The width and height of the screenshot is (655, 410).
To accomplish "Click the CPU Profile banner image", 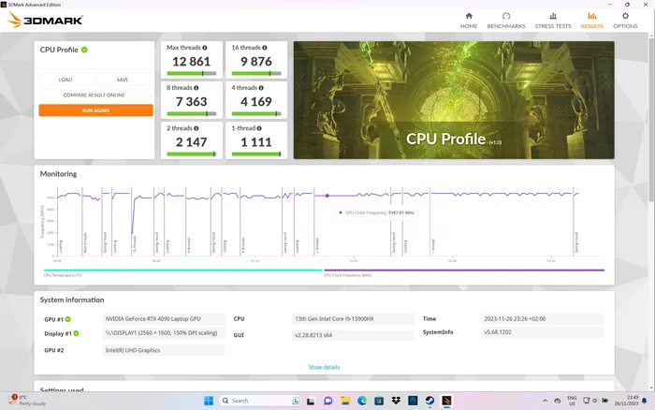I will [454, 100].
